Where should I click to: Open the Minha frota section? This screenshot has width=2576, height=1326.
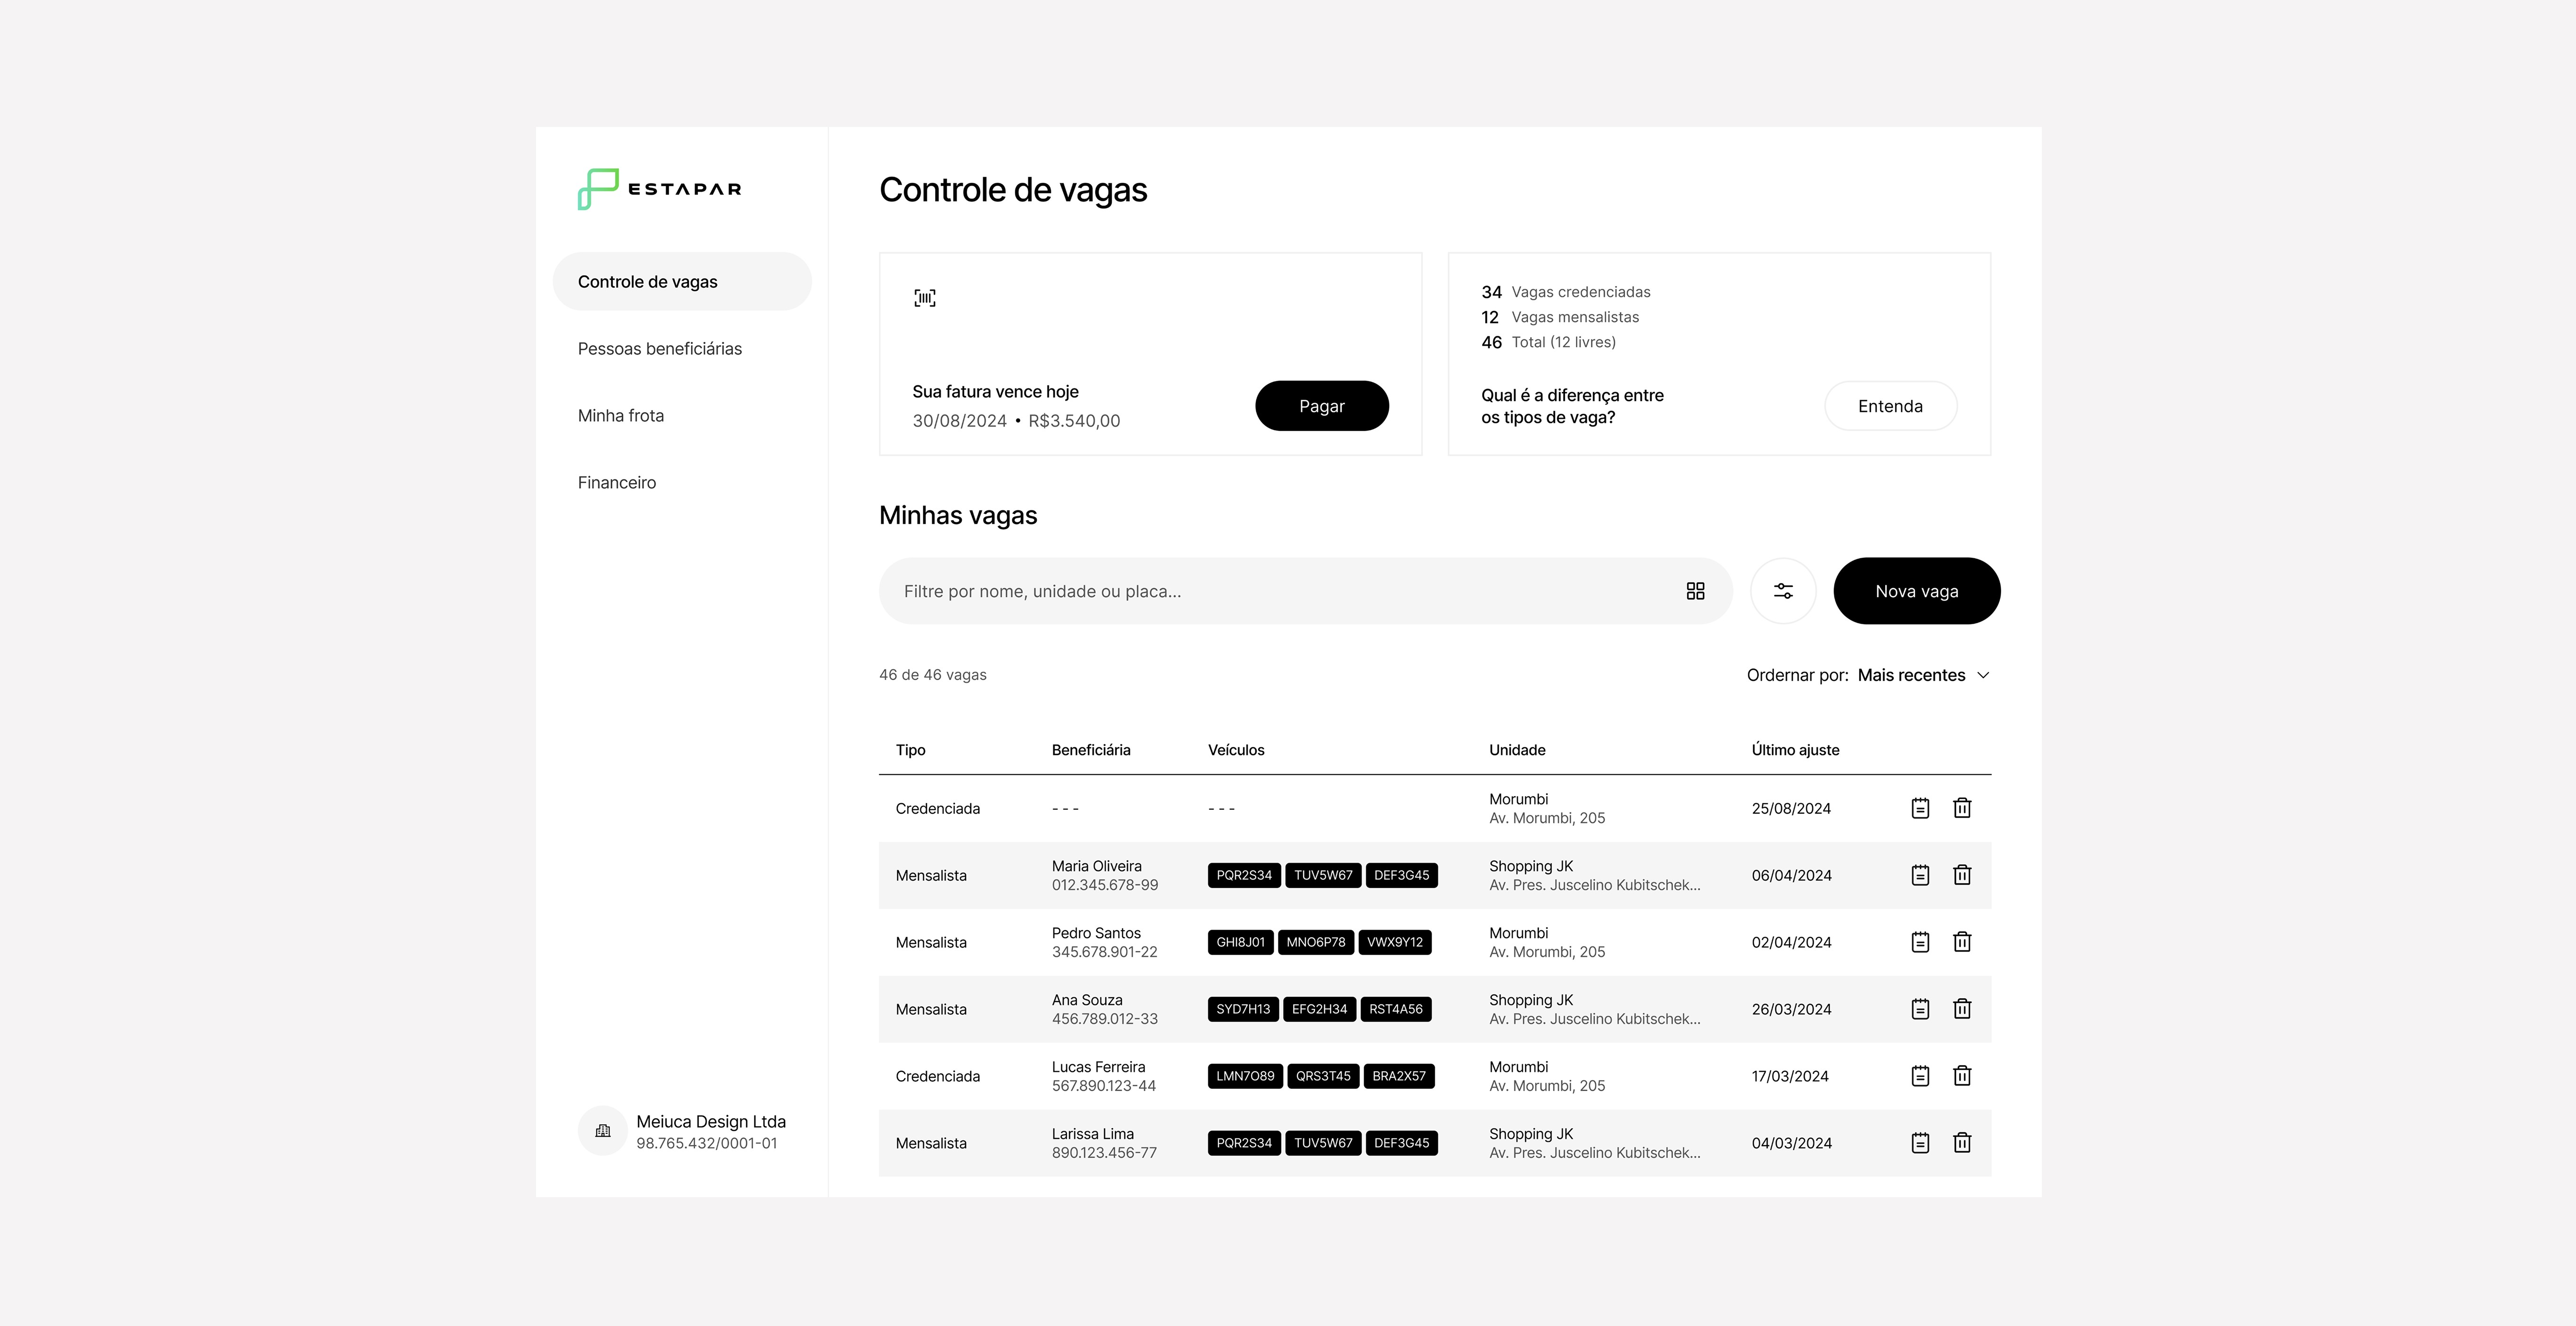tap(621, 416)
